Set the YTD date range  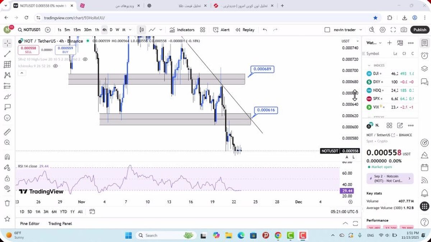click(63, 211)
